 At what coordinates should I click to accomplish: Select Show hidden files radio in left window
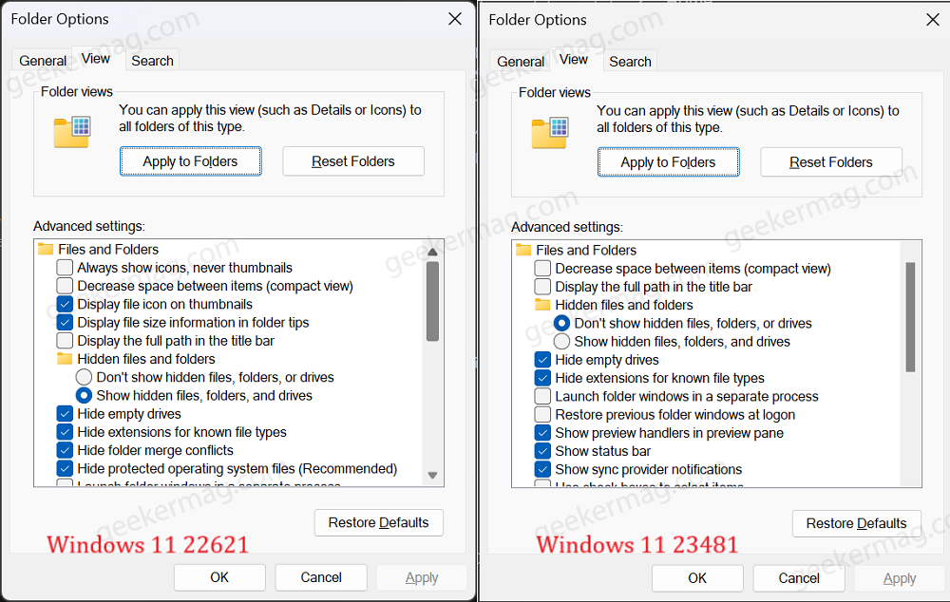85,395
